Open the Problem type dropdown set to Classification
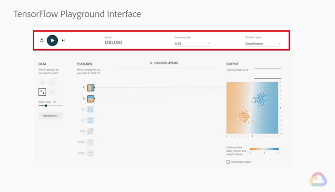 [263, 44]
